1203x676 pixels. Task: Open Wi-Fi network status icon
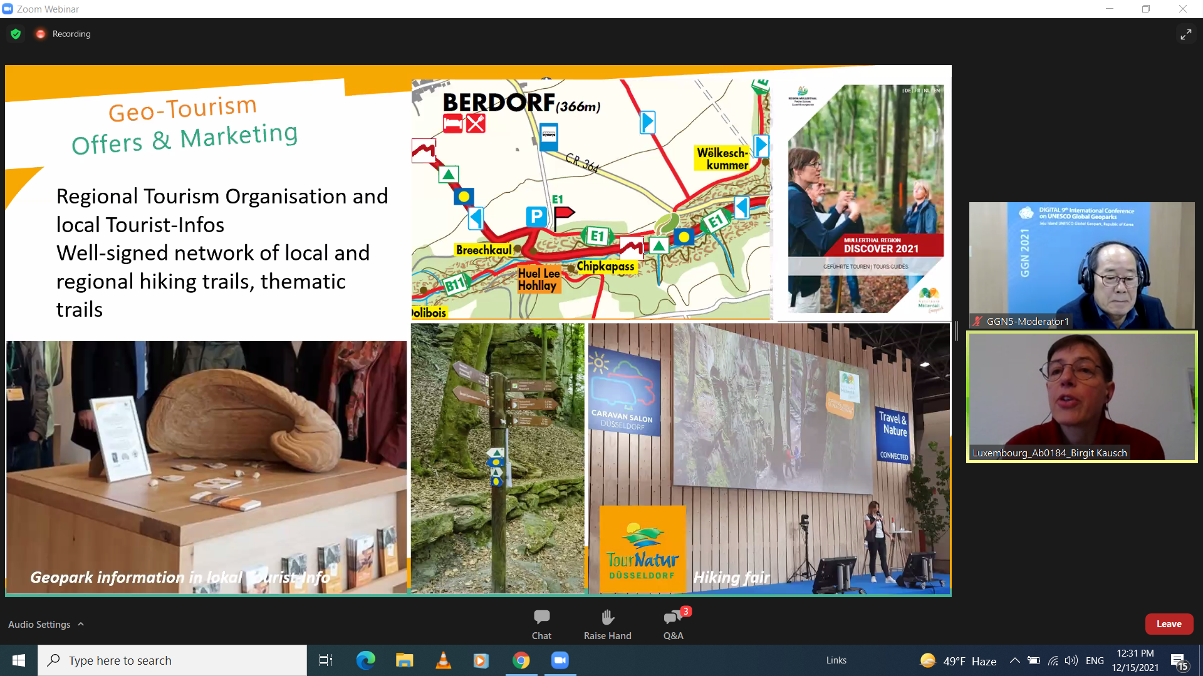click(x=1053, y=660)
